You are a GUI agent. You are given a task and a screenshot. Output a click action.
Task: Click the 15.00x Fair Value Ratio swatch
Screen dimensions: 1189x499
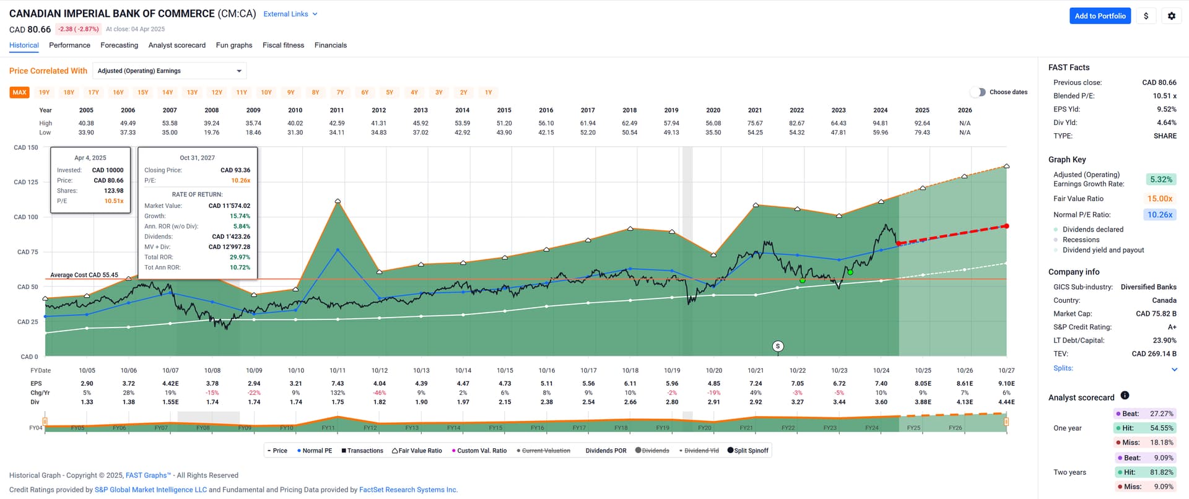pyautogui.click(x=1159, y=199)
